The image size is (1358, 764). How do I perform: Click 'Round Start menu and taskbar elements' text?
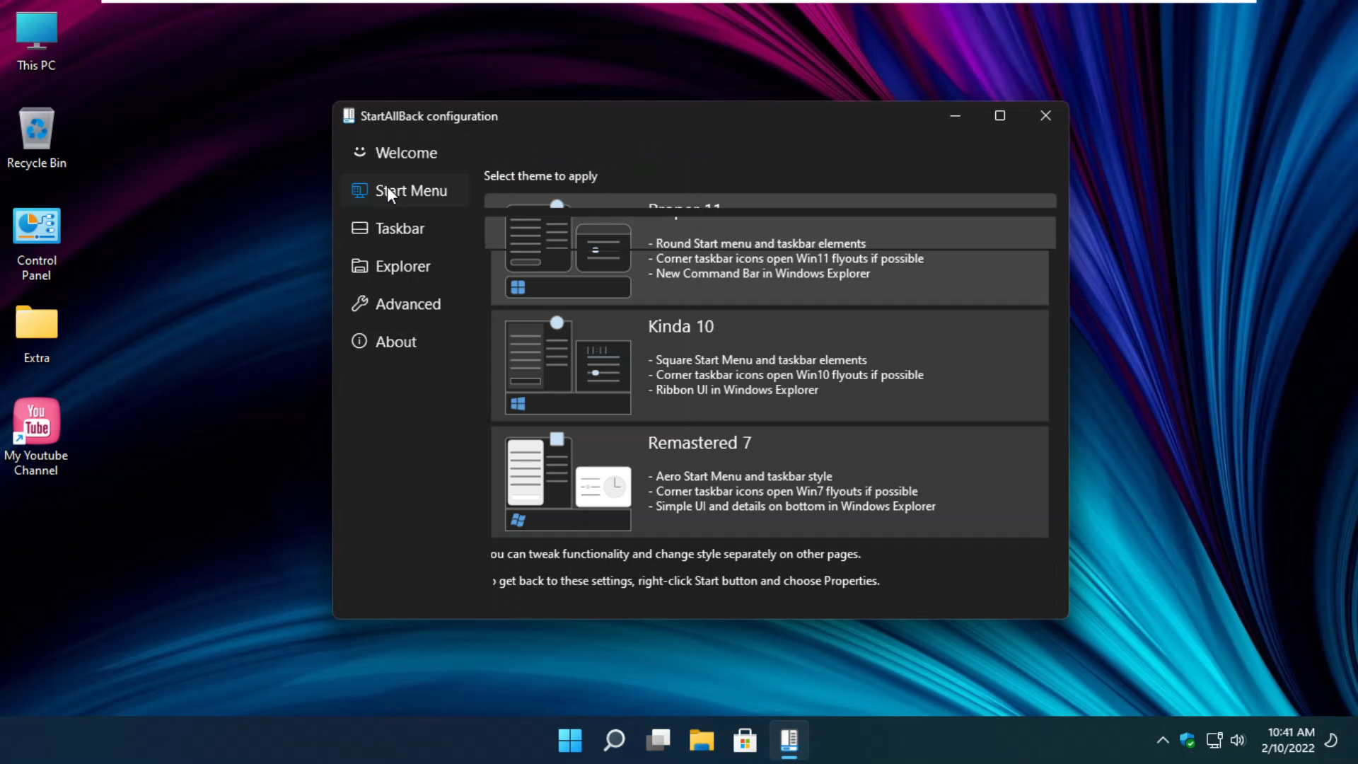pos(760,243)
